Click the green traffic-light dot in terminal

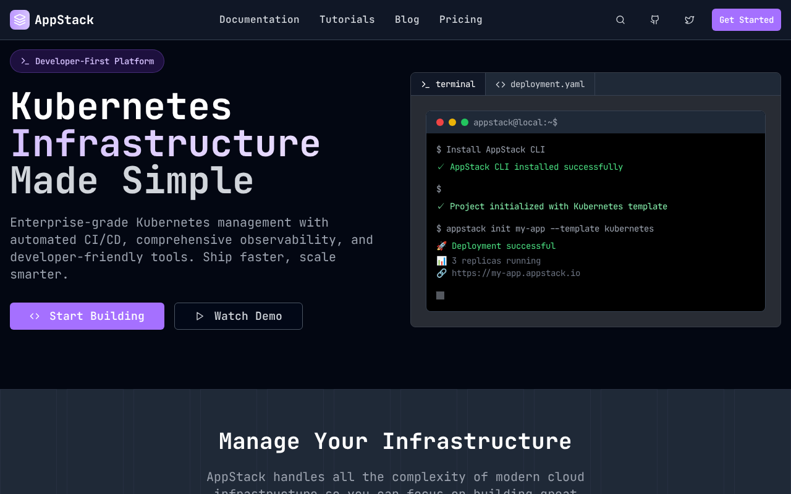pyautogui.click(x=465, y=122)
